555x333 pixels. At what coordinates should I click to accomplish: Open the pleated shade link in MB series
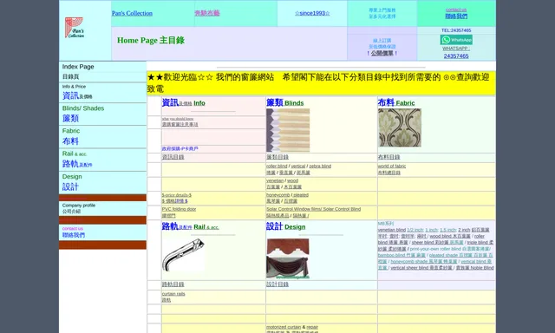(460, 255)
